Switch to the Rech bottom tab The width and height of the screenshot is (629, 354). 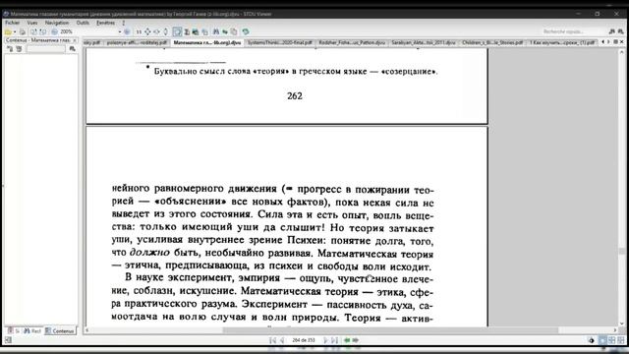[32, 331]
